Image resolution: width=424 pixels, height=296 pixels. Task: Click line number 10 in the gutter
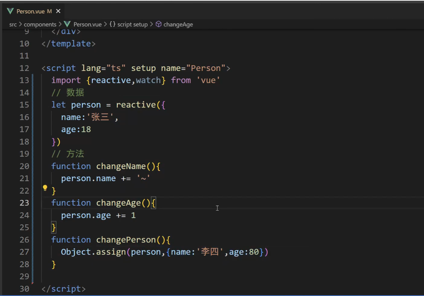point(24,44)
